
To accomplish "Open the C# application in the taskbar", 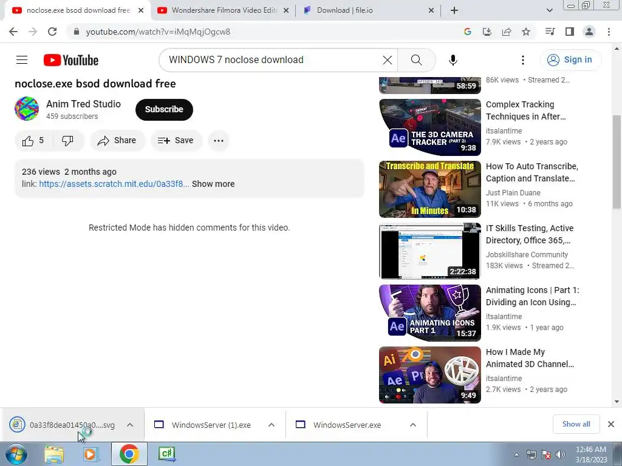I will click(166, 454).
